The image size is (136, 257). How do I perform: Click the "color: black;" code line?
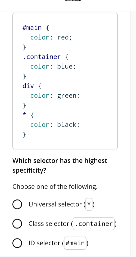pos(55,125)
